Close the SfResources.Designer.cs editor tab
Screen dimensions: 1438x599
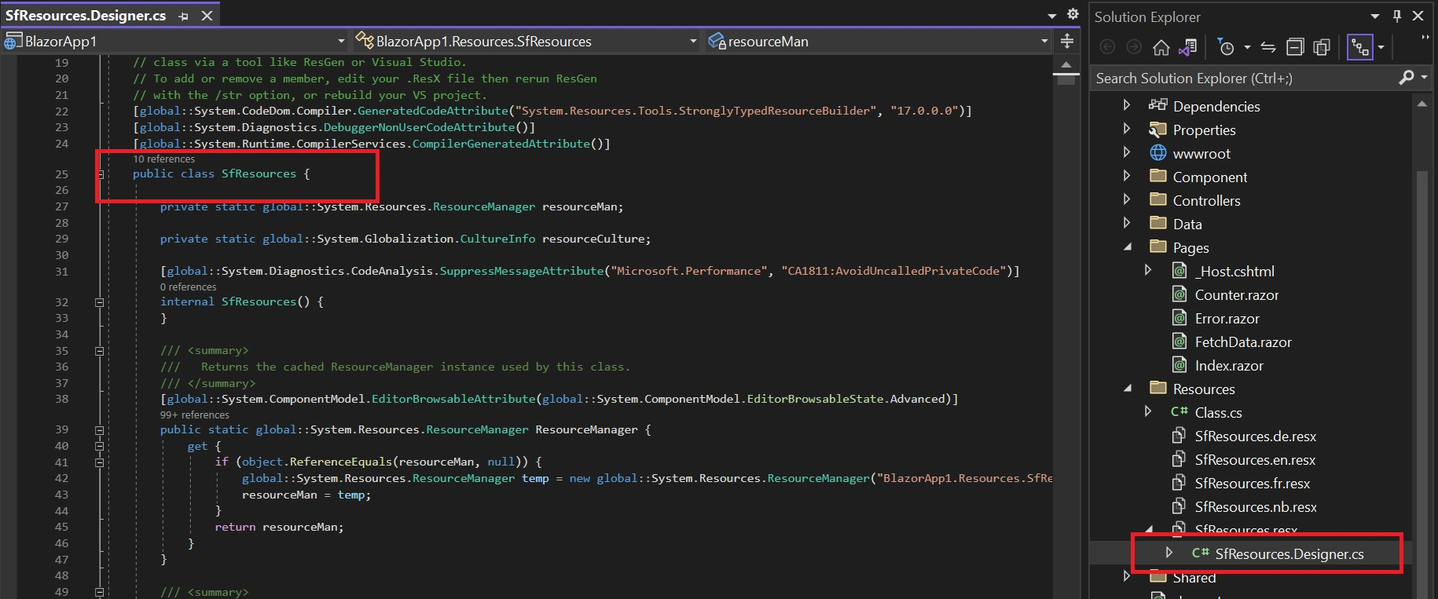click(x=207, y=16)
